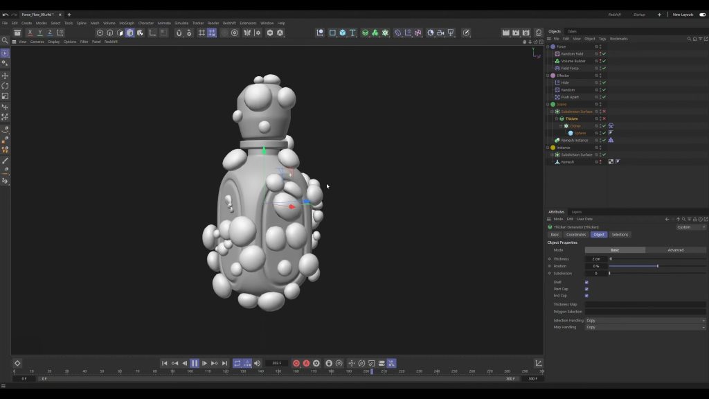Go to the start of the timeline
Image resolution: width=709 pixels, height=399 pixels.
point(164,363)
